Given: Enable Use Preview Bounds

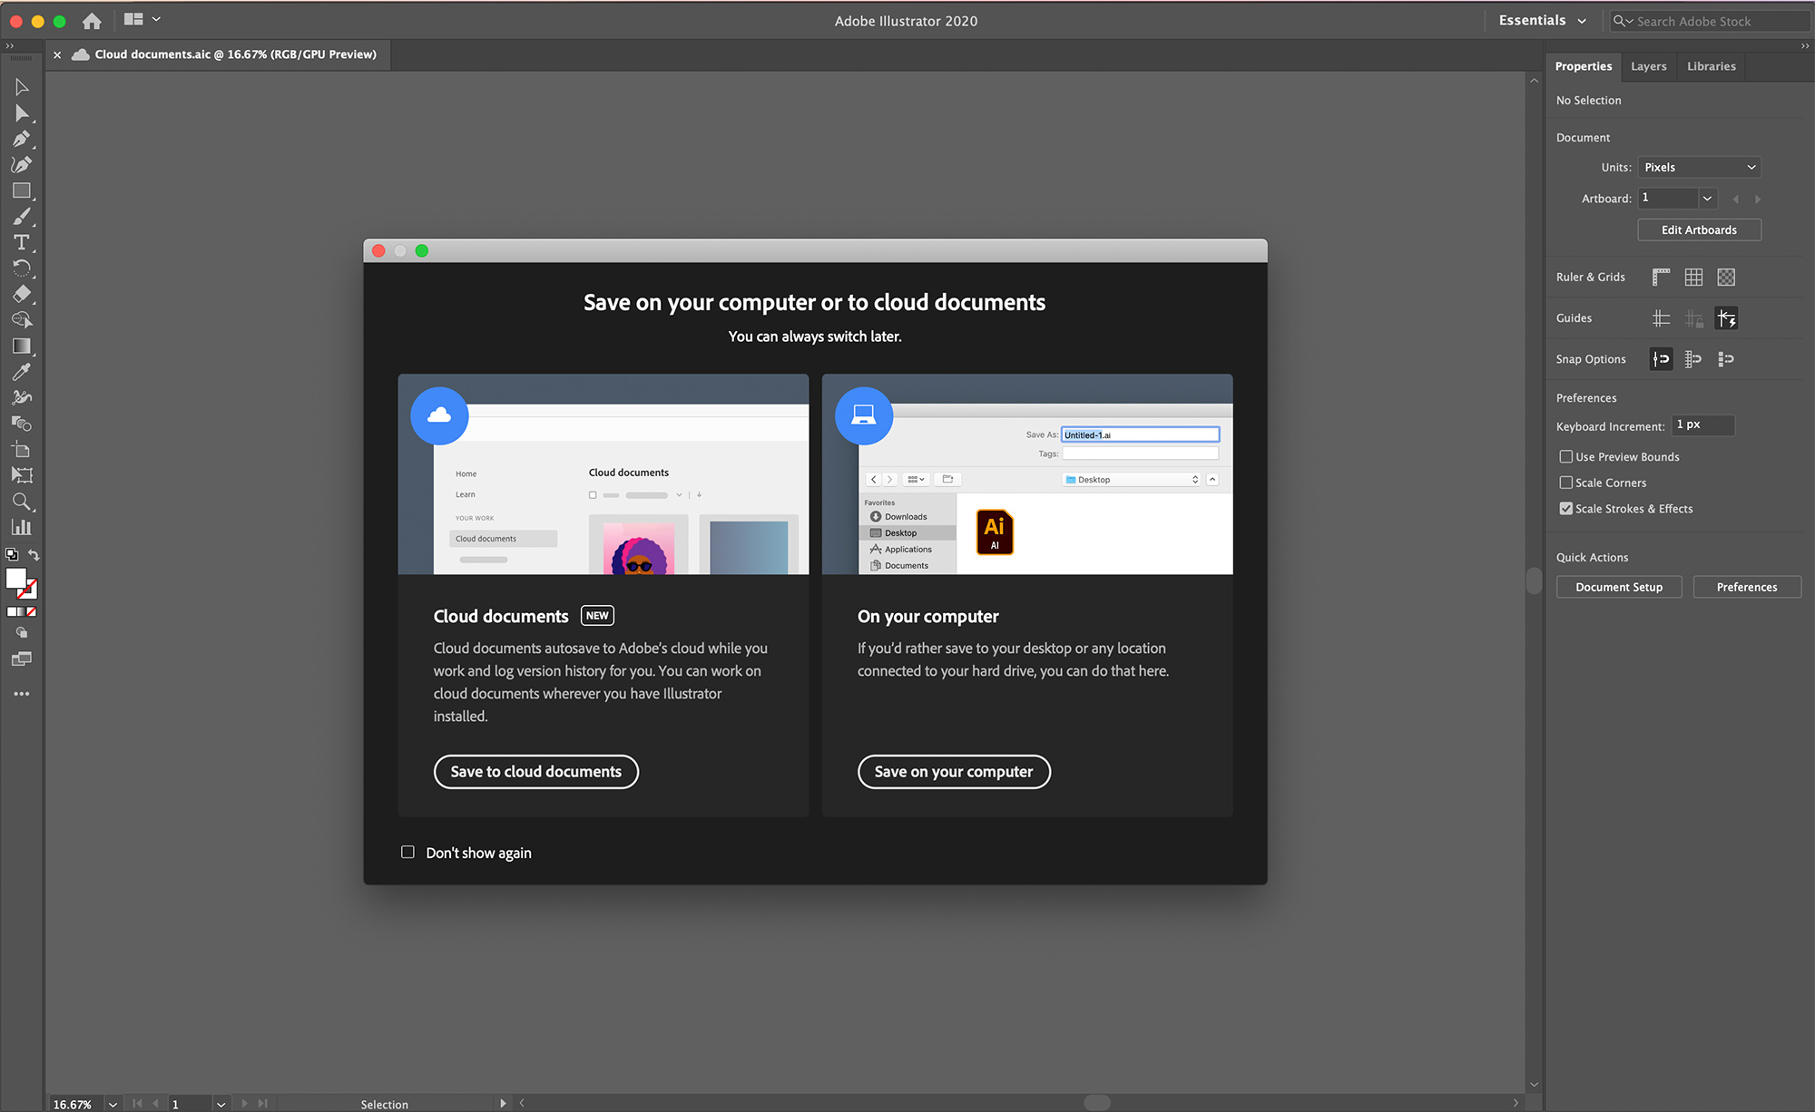Looking at the screenshot, I should point(1565,456).
